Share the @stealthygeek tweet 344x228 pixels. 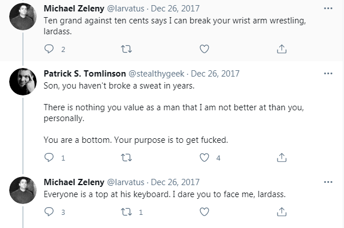[282, 157]
